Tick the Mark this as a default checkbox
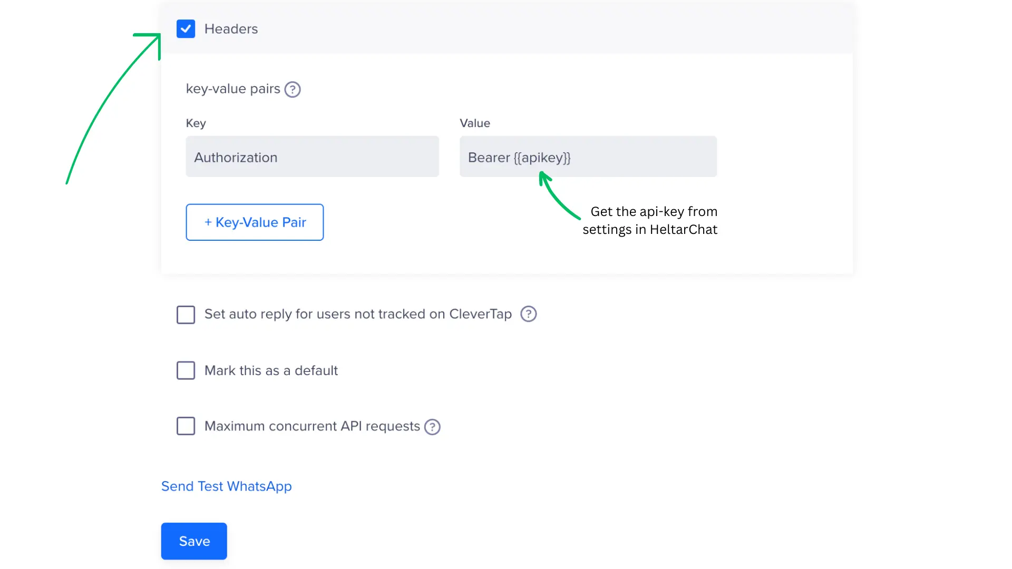Image resolution: width=1012 pixels, height=569 pixels. [x=186, y=370]
